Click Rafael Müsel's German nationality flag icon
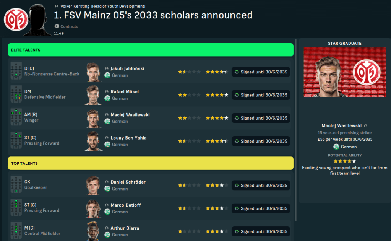The width and height of the screenshot is (391, 241). [x=107, y=98]
